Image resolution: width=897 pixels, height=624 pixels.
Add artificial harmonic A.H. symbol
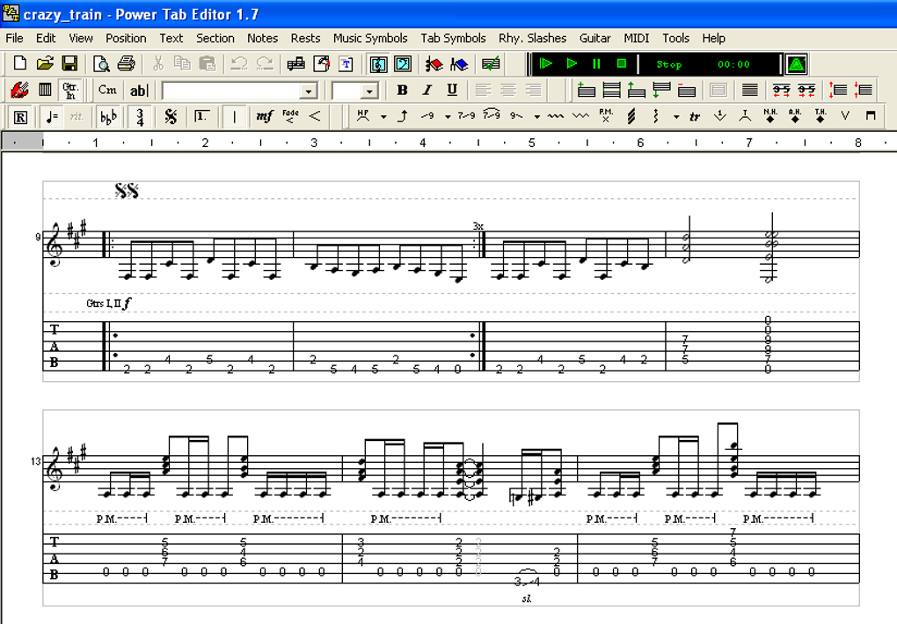[x=795, y=116]
